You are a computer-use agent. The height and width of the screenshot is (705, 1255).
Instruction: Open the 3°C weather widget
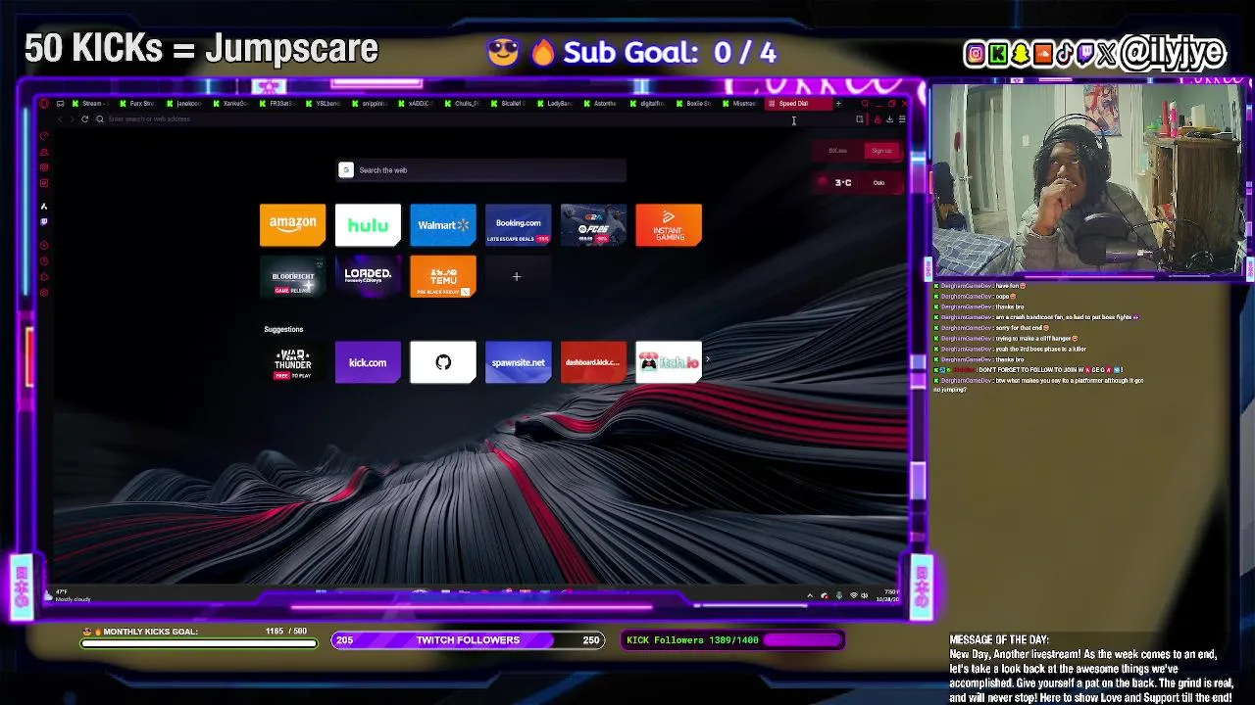859,182
